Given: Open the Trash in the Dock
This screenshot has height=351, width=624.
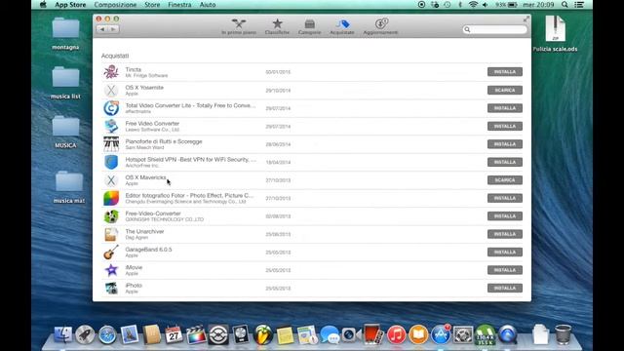Looking at the screenshot, I should click(x=564, y=334).
